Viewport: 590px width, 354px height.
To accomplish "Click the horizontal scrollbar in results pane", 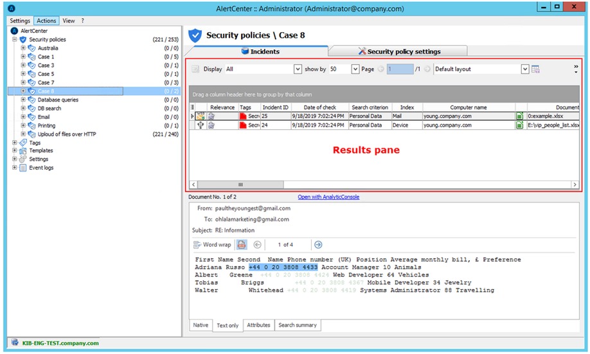I will (x=241, y=184).
